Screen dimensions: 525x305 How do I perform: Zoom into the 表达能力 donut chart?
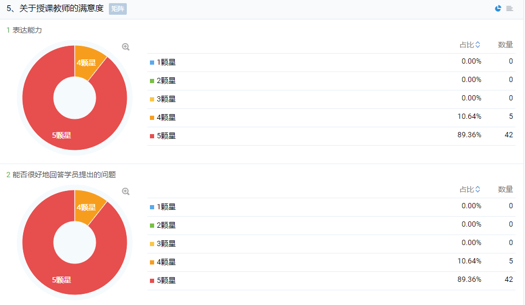126,47
